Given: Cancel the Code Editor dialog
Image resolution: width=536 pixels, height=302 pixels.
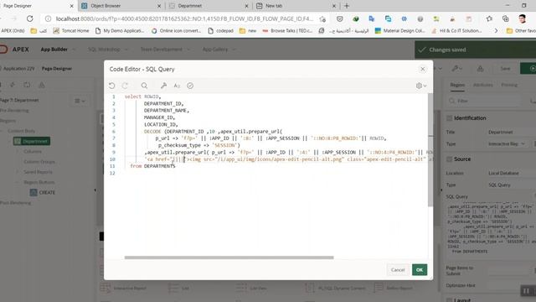Looking at the screenshot, I should point(398,270).
